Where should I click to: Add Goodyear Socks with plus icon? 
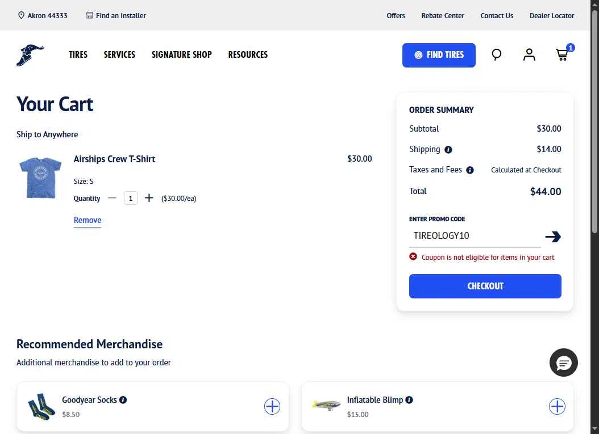(x=272, y=406)
